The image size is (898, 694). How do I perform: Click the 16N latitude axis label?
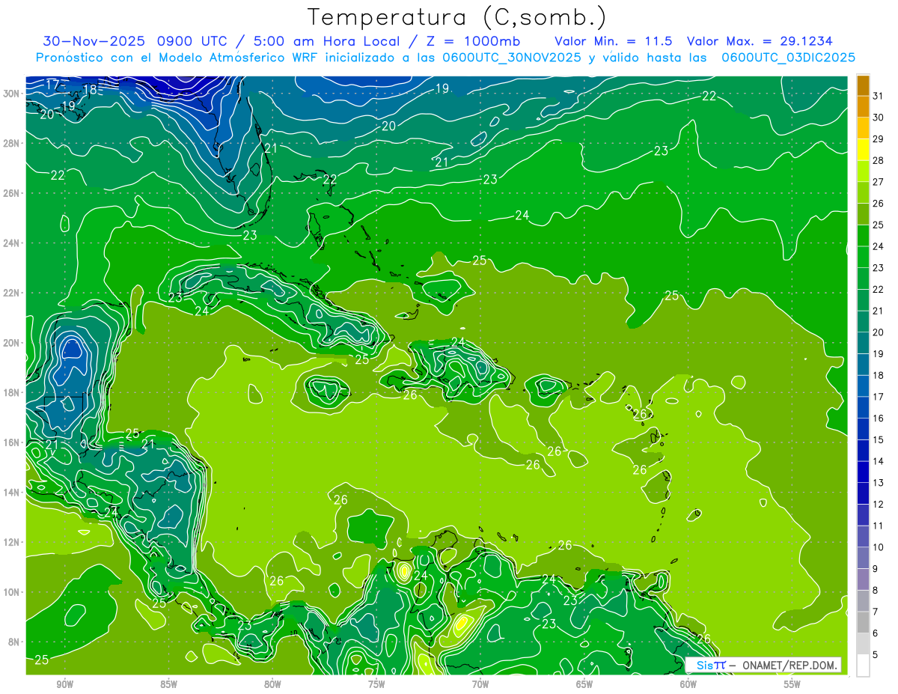(11, 442)
